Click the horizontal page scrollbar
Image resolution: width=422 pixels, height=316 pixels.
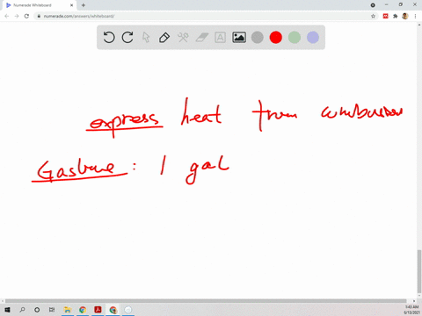pyautogui.click(x=206, y=301)
